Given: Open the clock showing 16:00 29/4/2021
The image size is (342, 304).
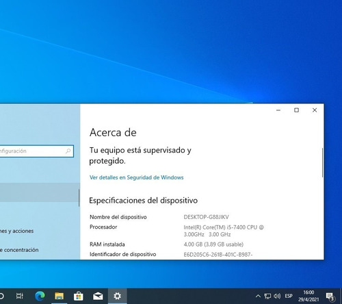Looking at the screenshot, I should (x=308, y=296).
